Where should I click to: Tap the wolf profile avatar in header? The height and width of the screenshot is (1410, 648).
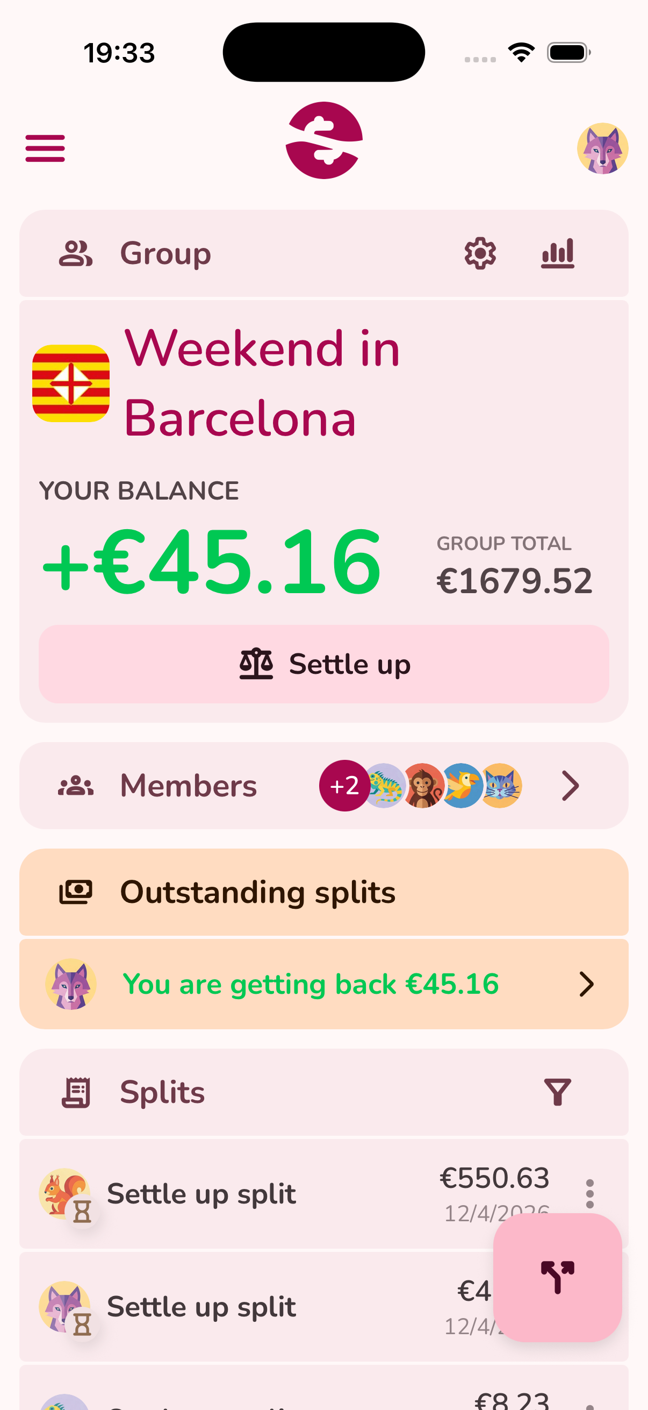(x=602, y=148)
